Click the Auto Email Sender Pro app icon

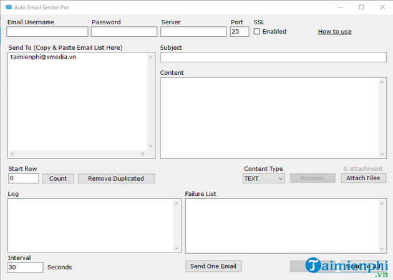(8, 7)
